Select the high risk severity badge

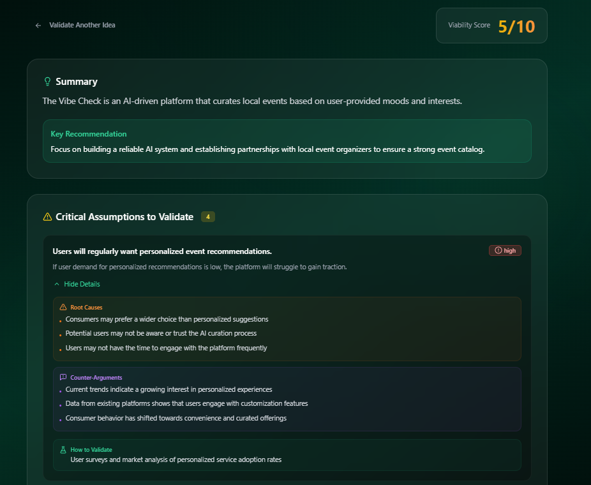pos(505,251)
